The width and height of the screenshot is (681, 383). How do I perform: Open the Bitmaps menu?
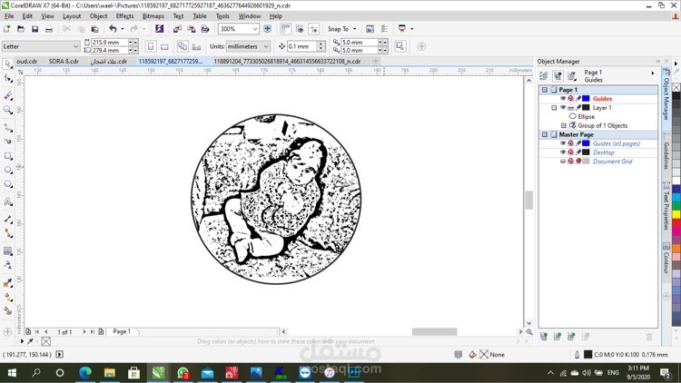click(x=153, y=16)
